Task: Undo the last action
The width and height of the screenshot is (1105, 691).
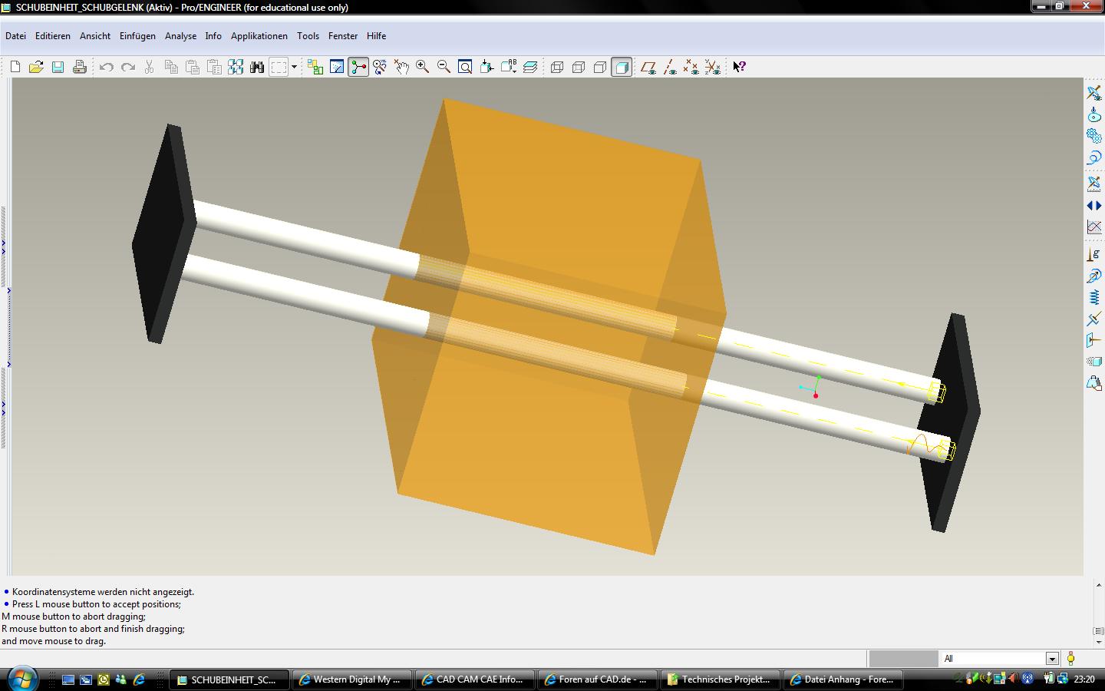Action: click(x=107, y=67)
